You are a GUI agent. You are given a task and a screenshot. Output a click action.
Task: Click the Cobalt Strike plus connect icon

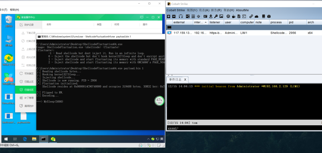[169, 16]
